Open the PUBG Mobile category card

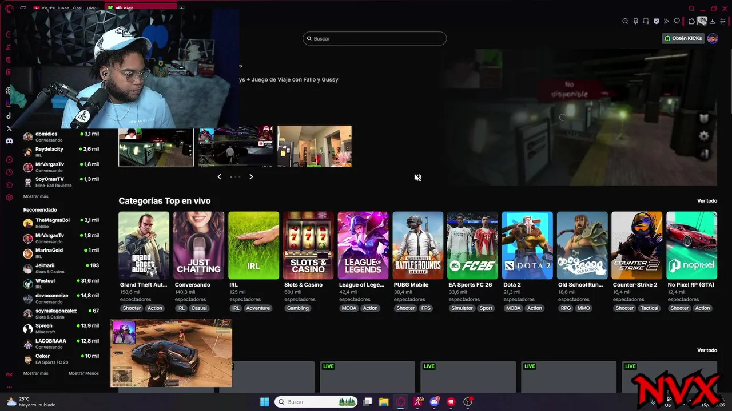point(418,245)
